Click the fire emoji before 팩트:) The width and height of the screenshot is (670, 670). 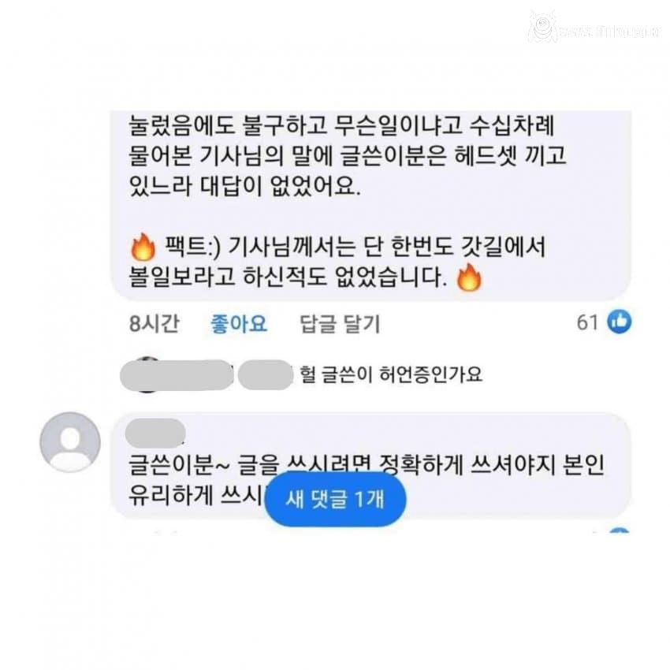pos(143,247)
